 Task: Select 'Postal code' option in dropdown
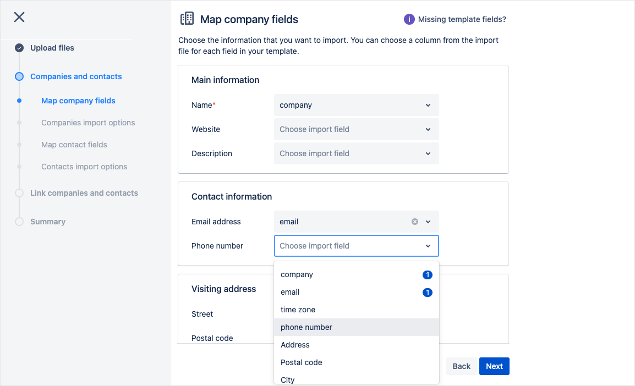click(301, 362)
